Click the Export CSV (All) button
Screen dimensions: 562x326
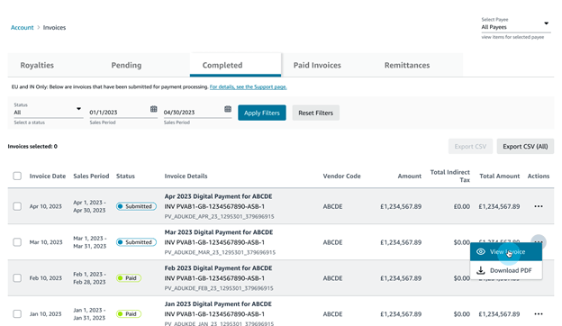pos(525,147)
